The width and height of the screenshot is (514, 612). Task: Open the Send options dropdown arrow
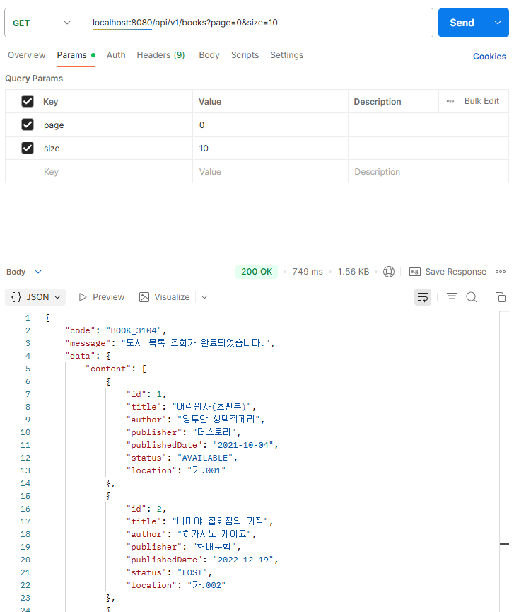[498, 23]
